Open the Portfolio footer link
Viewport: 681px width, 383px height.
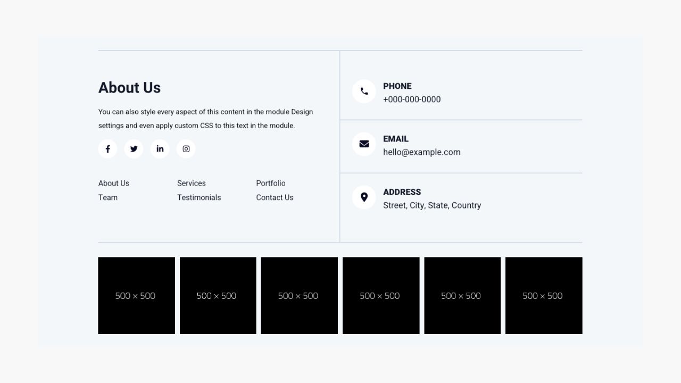click(x=271, y=183)
